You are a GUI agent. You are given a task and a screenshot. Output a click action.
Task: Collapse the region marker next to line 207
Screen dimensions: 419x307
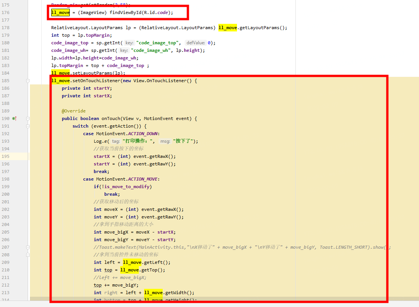click(27, 247)
